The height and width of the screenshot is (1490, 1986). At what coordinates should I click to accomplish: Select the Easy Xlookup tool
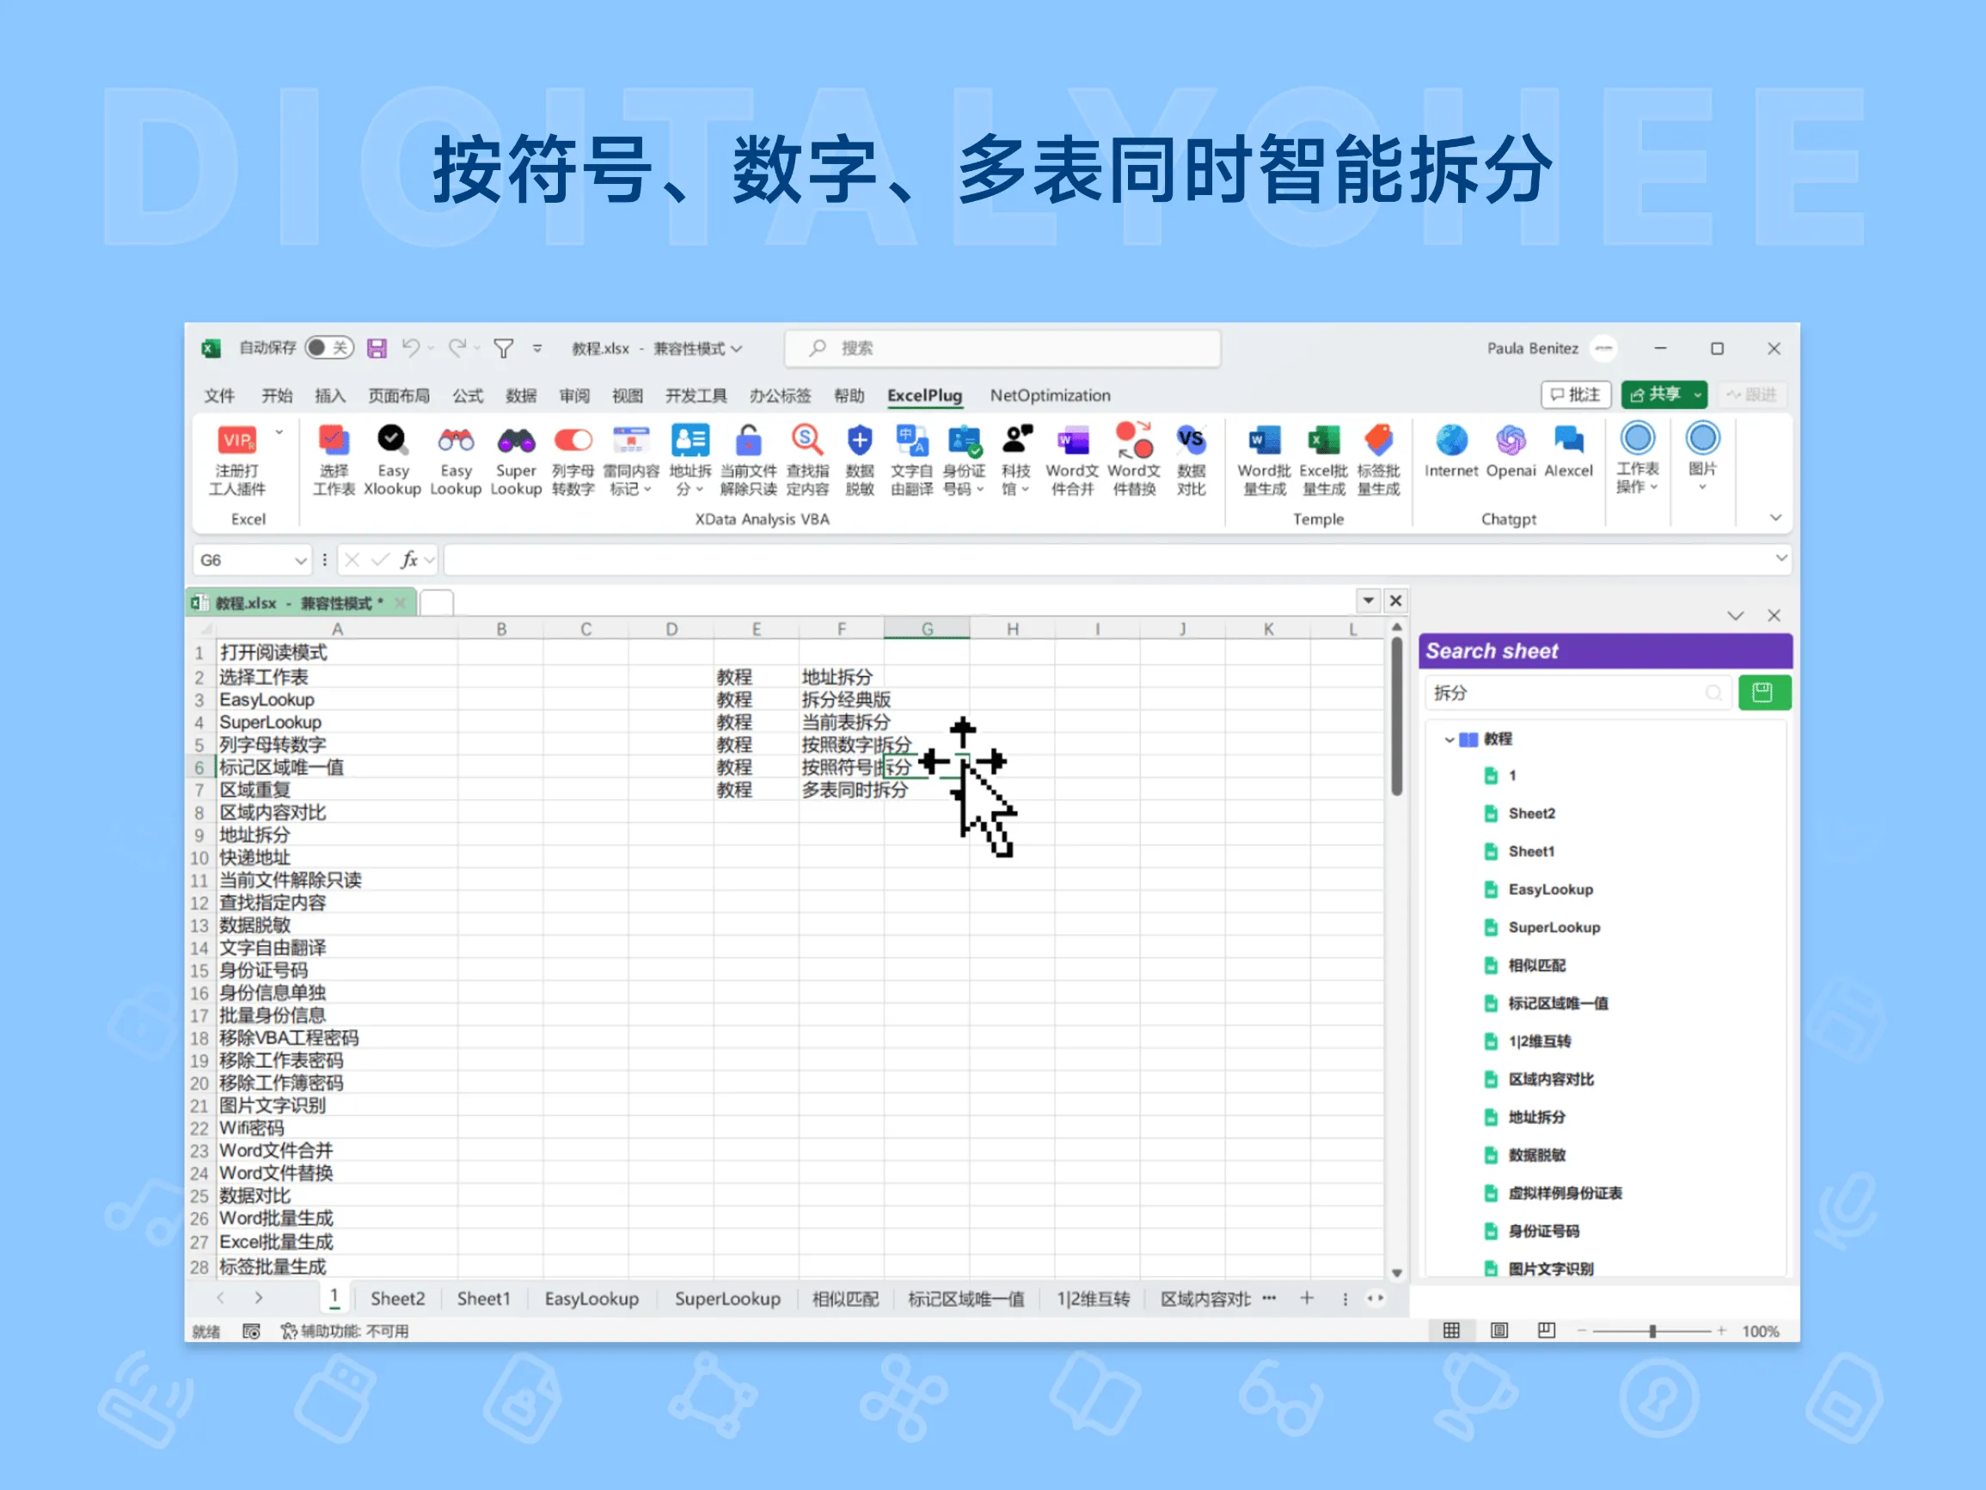coord(392,460)
